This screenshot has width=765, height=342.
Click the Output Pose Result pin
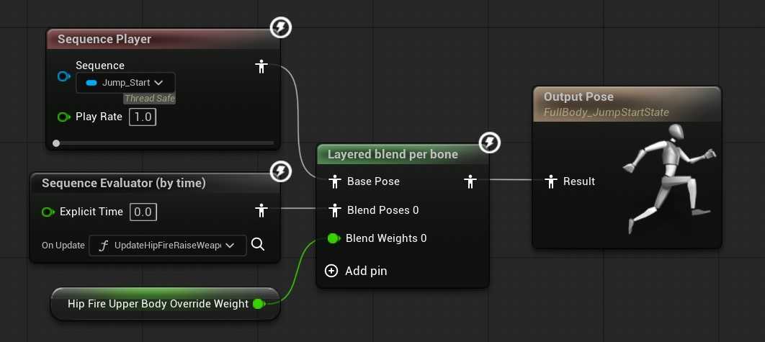tap(551, 181)
